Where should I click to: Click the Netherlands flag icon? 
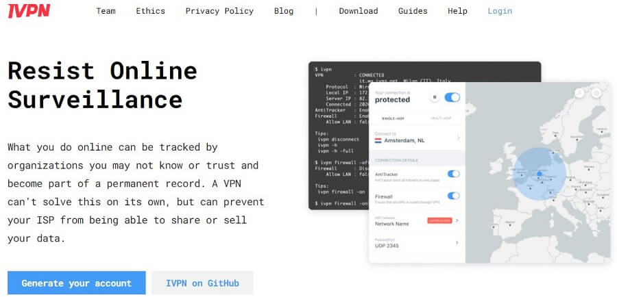pos(378,140)
